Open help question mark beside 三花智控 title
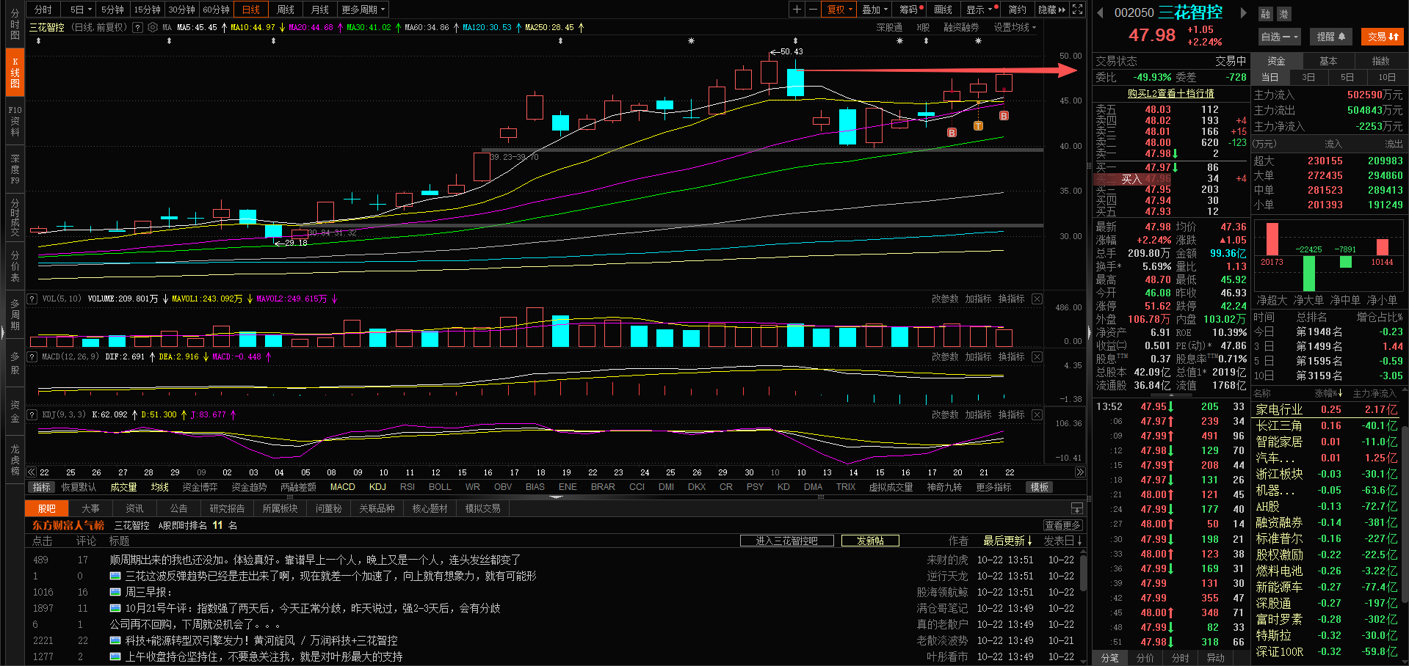The height and width of the screenshot is (666, 1409). 137,27
